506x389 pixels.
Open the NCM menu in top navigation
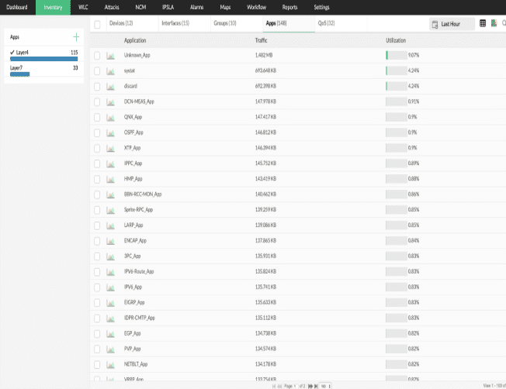click(140, 7)
